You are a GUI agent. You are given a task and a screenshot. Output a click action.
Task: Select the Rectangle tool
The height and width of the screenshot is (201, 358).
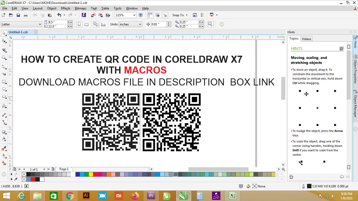point(4,82)
